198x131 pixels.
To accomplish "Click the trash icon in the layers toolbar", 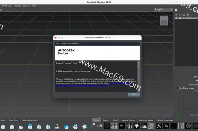I will (188, 15).
